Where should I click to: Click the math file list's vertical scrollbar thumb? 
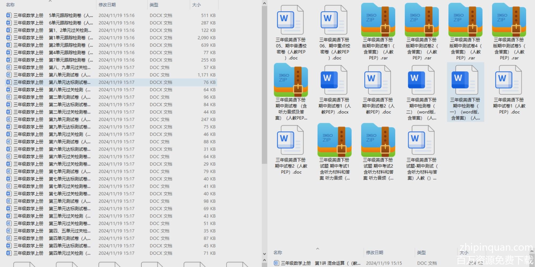coord(264,85)
